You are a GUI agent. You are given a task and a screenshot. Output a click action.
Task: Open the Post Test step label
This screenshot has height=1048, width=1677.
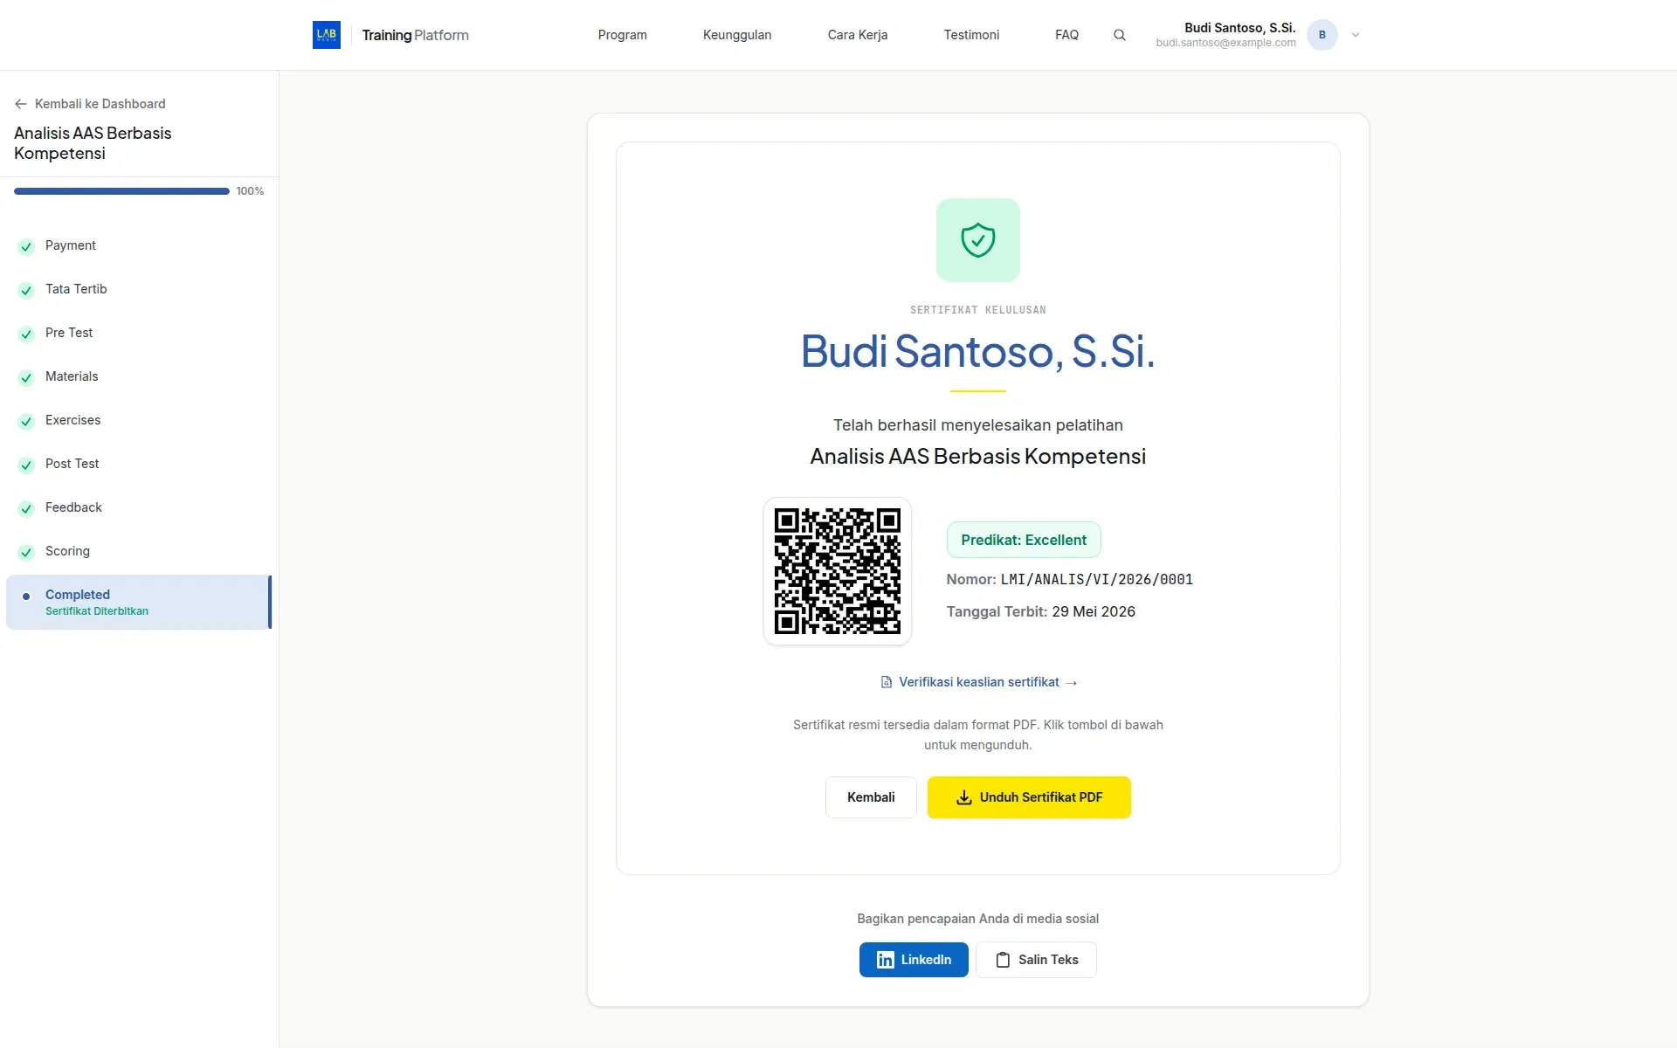[72, 464]
